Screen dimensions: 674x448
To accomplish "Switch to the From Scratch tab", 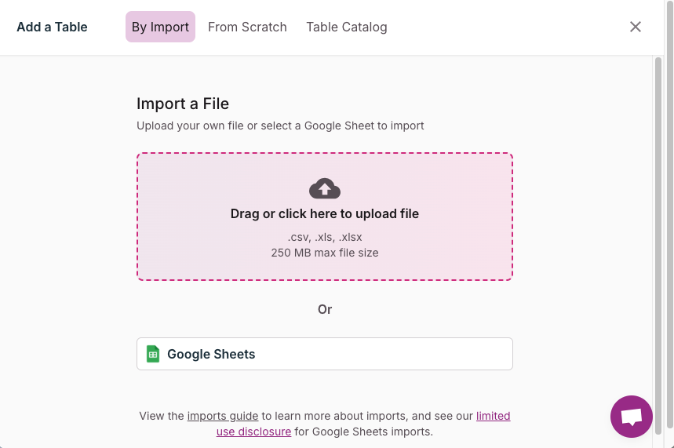I will click(247, 27).
